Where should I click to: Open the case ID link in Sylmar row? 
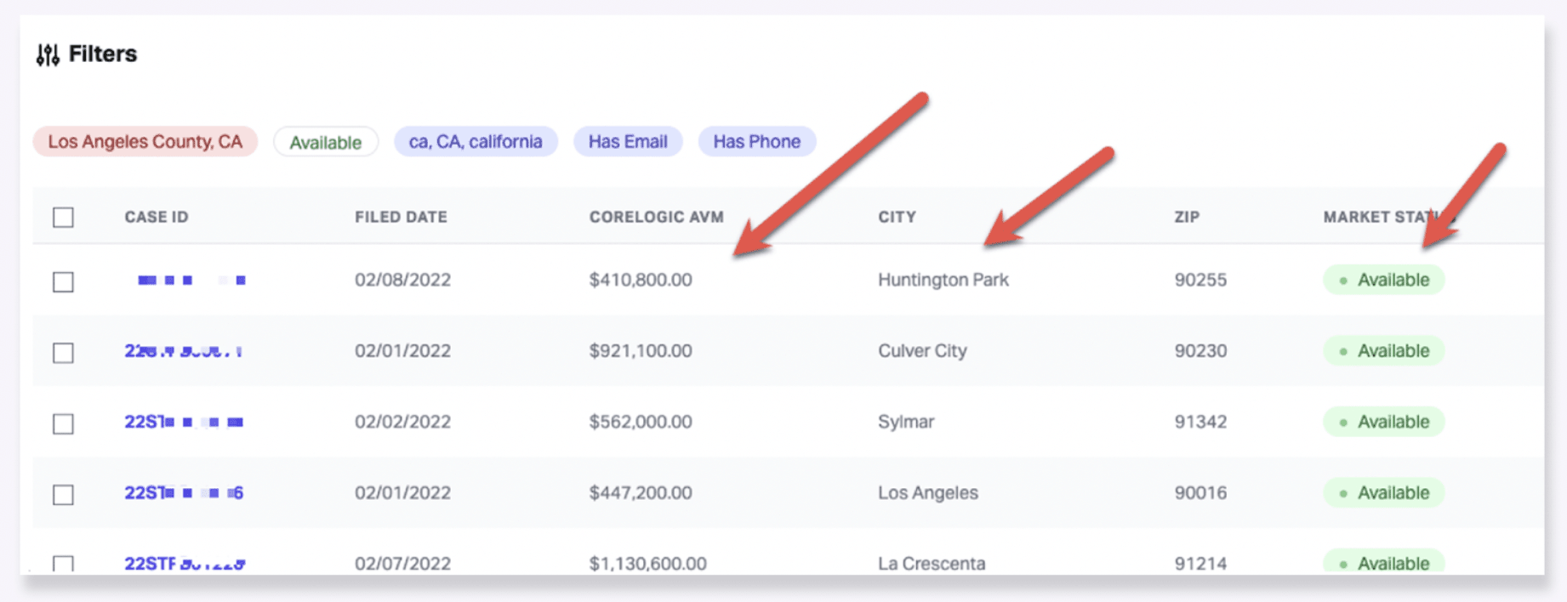184,422
